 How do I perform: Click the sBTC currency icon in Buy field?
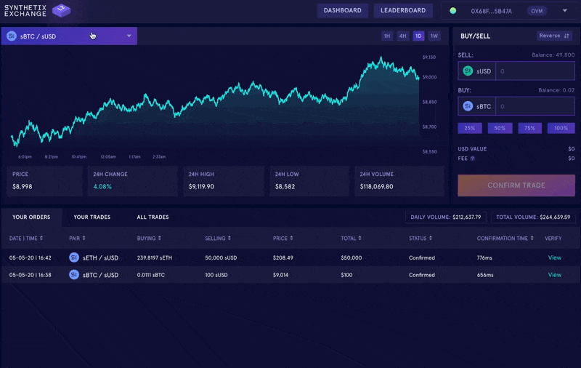click(468, 106)
